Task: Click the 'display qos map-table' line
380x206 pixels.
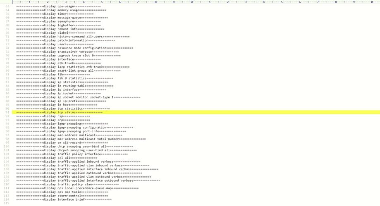Action: pyautogui.click(x=62, y=192)
